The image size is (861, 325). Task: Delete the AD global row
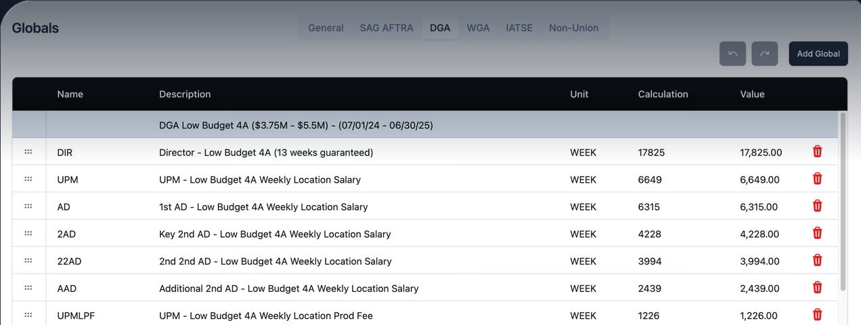click(x=817, y=206)
